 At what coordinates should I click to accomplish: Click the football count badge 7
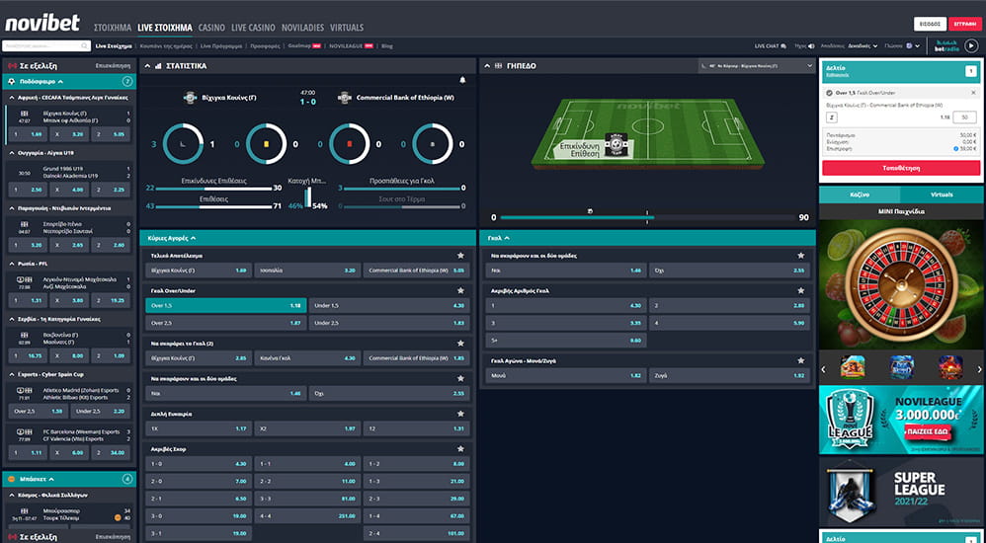[127, 82]
